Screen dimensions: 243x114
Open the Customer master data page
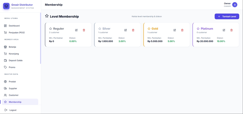coord(20,95)
